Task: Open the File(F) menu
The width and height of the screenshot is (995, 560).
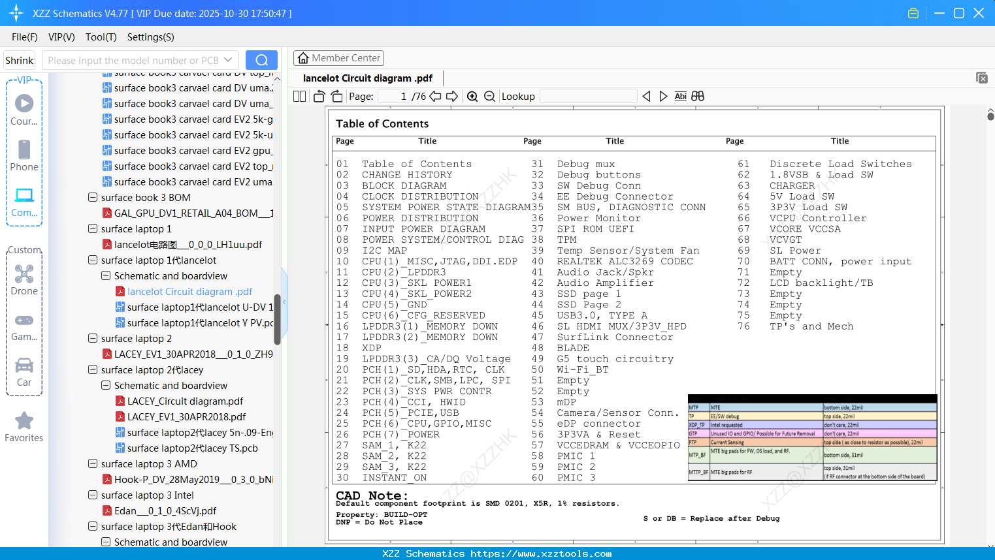Action: pyautogui.click(x=25, y=37)
